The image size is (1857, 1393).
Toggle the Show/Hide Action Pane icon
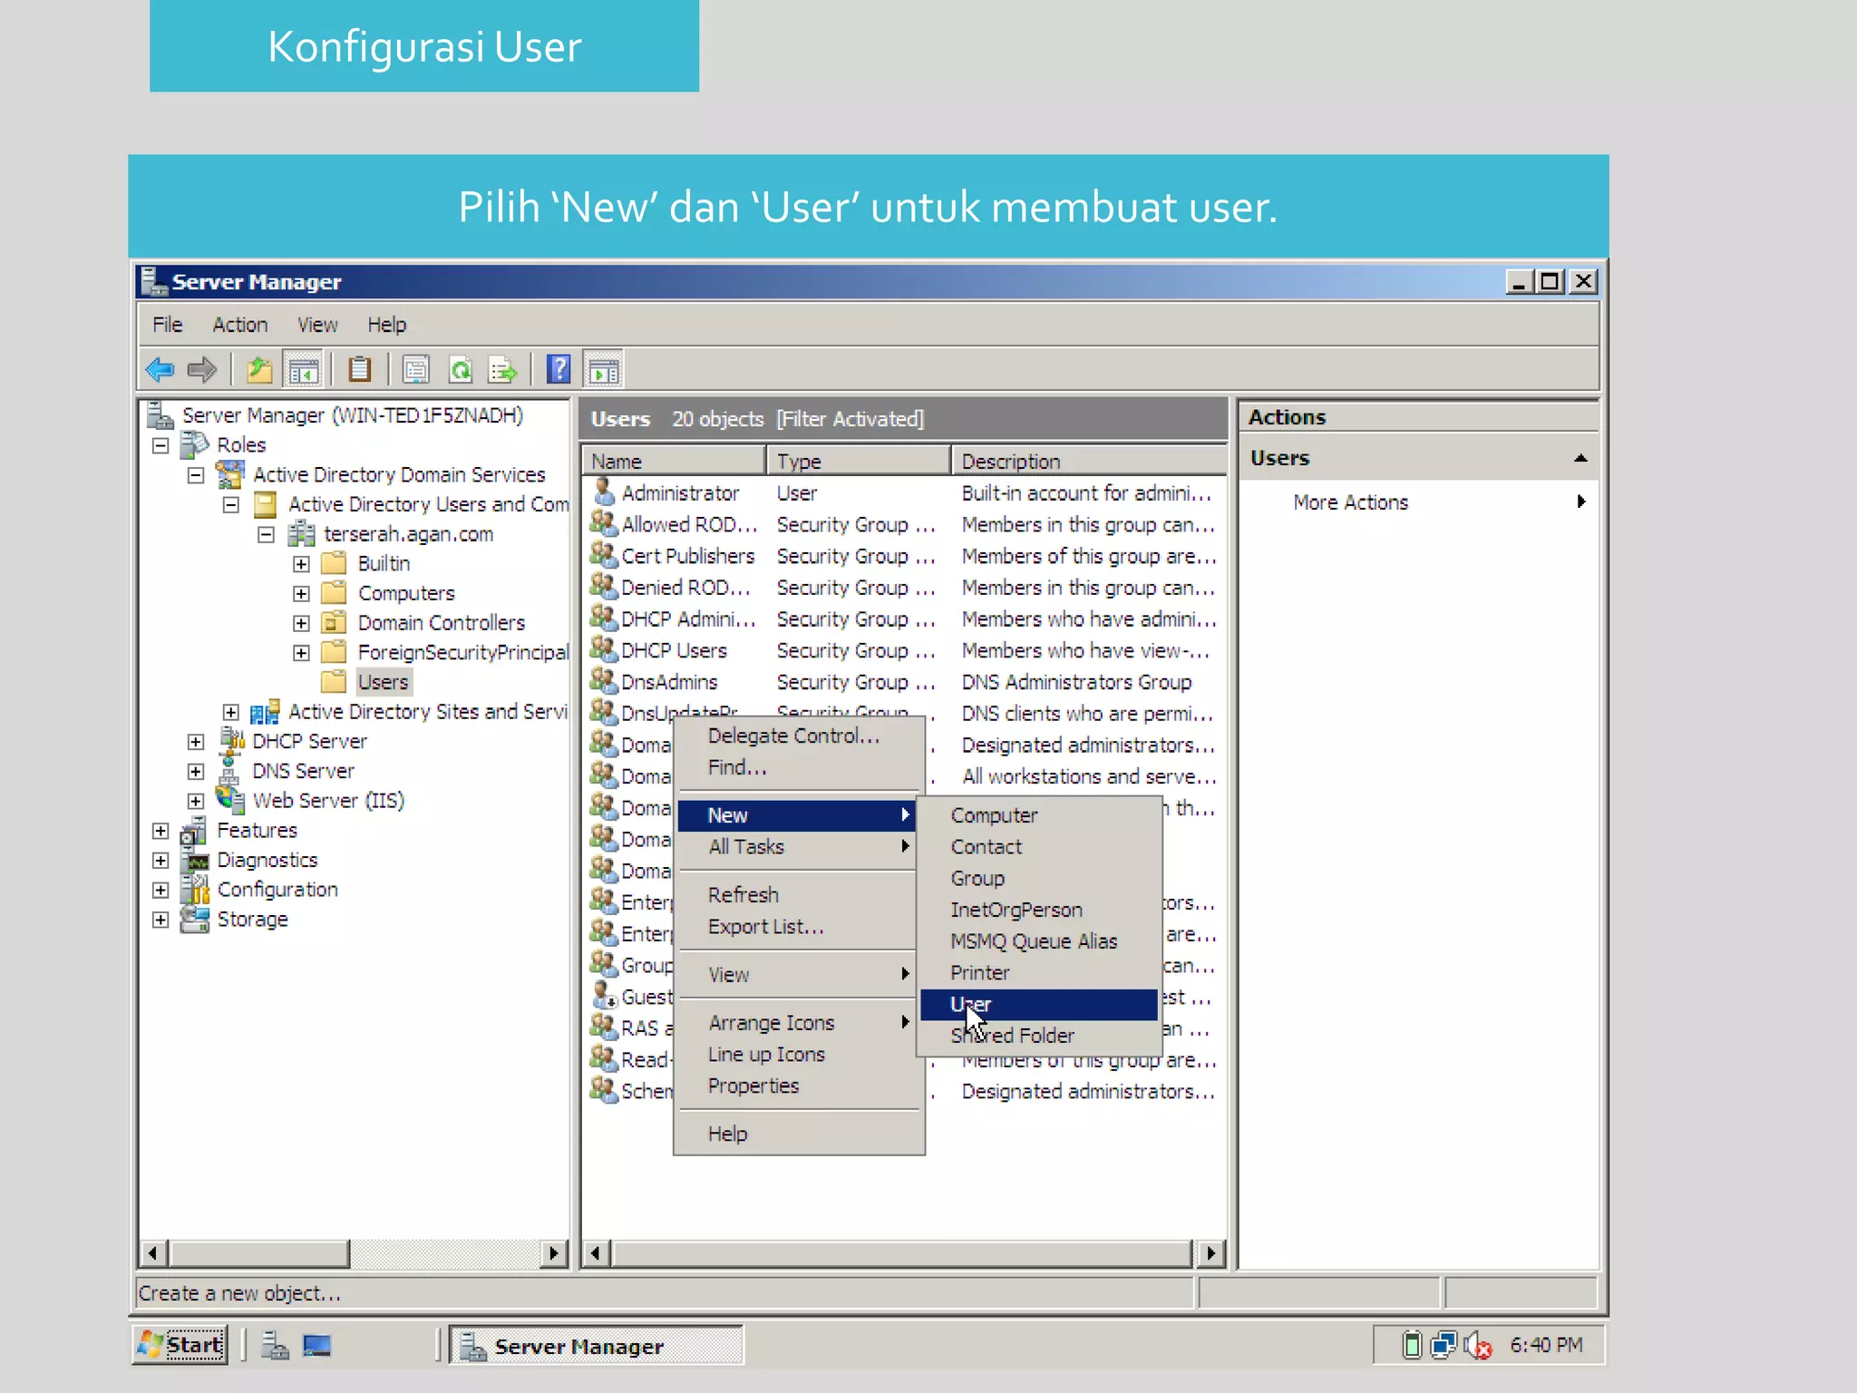tap(604, 370)
